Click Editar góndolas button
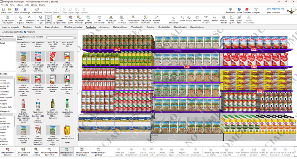 (36, 152)
